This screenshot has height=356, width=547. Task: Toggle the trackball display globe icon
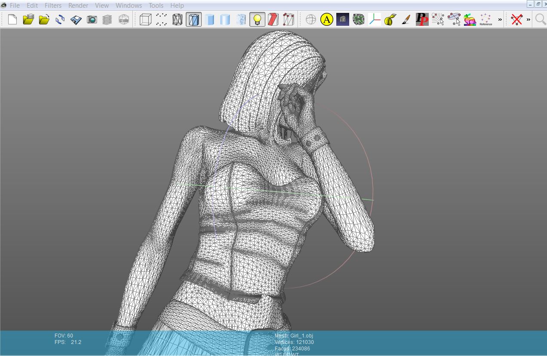pos(311,19)
